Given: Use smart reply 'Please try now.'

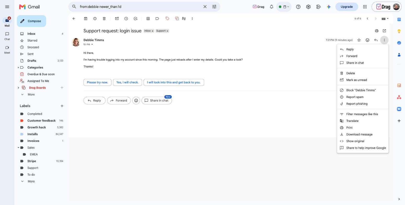Looking at the screenshot, I should (x=97, y=82).
